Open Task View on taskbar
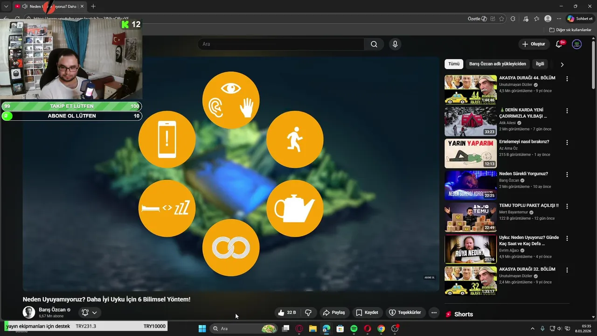The width and height of the screenshot is (597, 336). point(286,329)
